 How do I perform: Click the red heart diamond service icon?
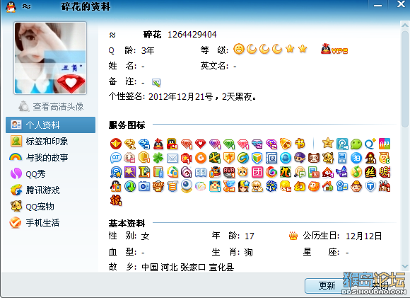[x=200, y=144]
